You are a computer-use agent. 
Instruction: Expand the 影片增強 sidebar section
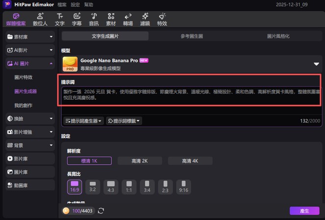pyautogui.click(x=30, y=132)
